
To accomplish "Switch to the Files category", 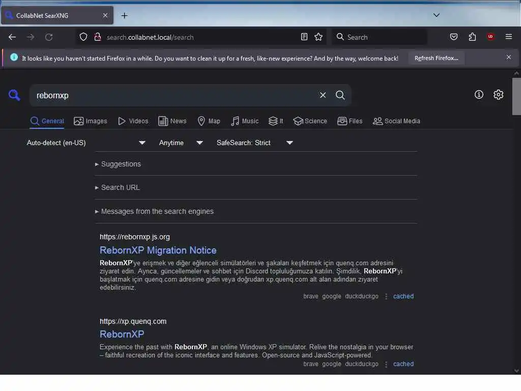I will pyautogui.click(x=350, y=121).
